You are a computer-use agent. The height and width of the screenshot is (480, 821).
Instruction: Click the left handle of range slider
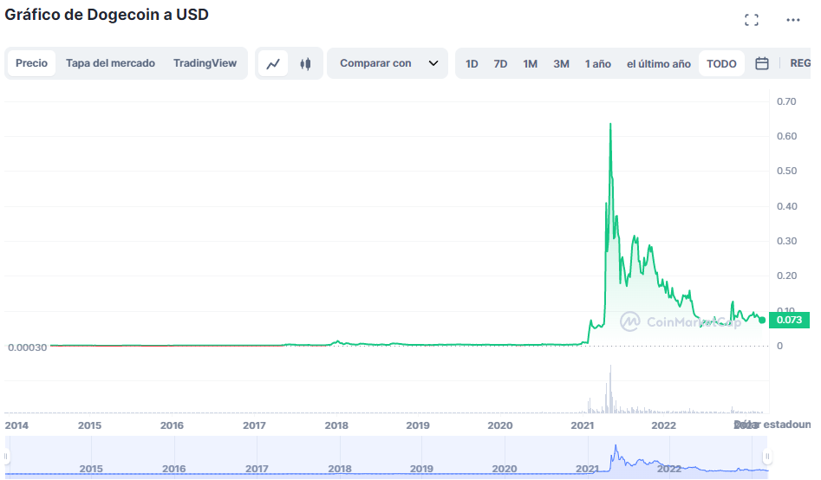(x=7, y=457)
